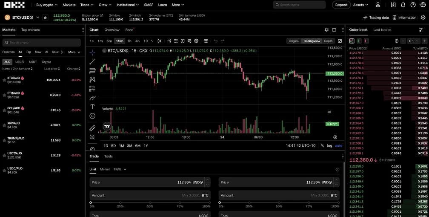The width and height of the screenshot is (429, 217).
Task: Click the 50% mark on amount slider
Action: click(x=150, y=203)
